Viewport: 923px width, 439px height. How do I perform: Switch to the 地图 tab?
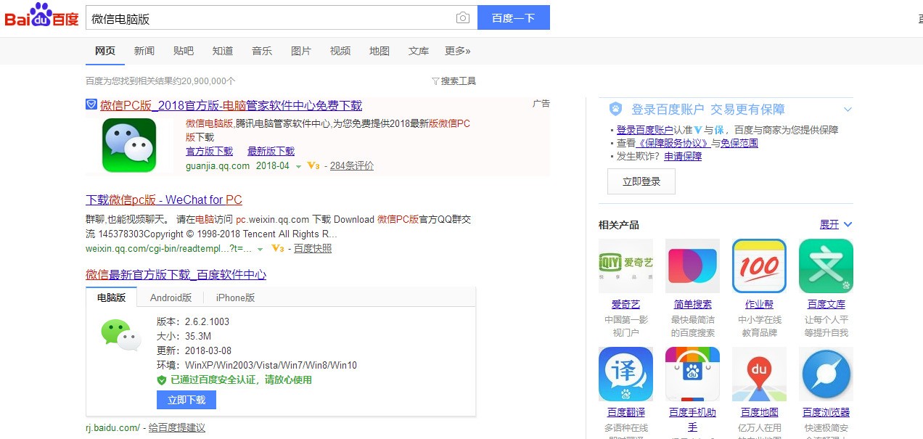tap(380, 51)
